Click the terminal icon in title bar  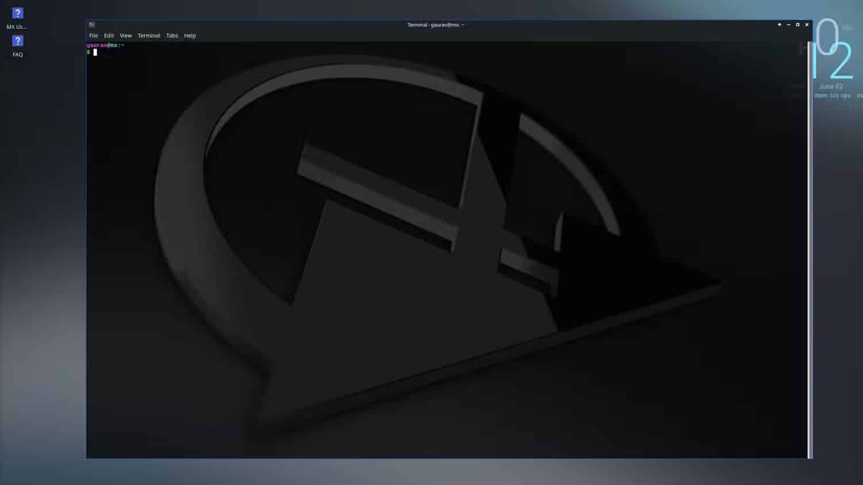[91, 25]
